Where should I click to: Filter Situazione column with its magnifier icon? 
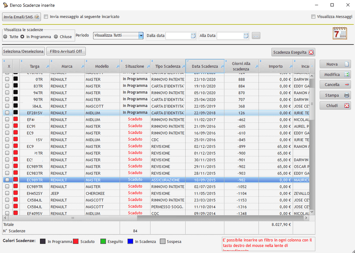pyautogui.click(x=148, y=66)
